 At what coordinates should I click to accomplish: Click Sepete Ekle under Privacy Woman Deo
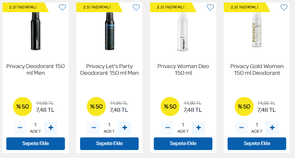coord(183,144)
